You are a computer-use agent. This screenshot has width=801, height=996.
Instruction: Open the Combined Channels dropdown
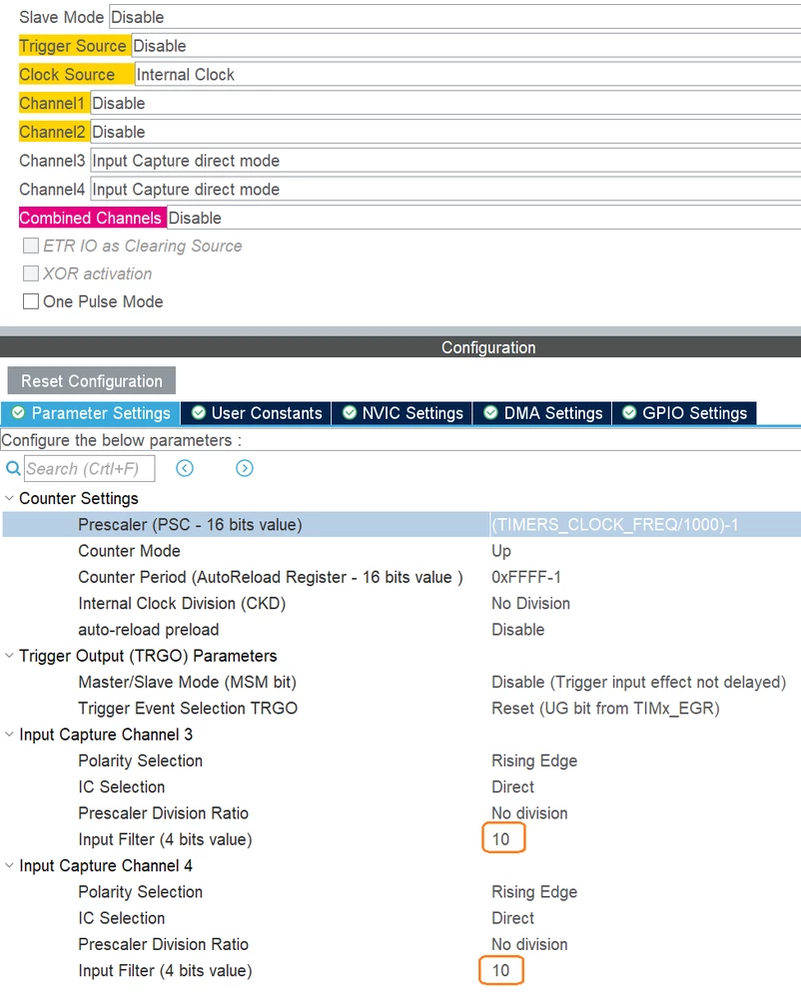(483, 218)
